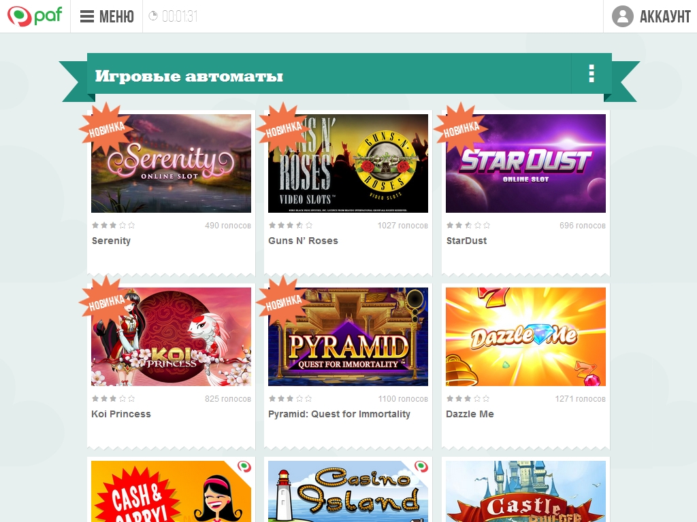Open the Dazzle Me game image
This screenshot has height=522, width=697.
(525, 336)
